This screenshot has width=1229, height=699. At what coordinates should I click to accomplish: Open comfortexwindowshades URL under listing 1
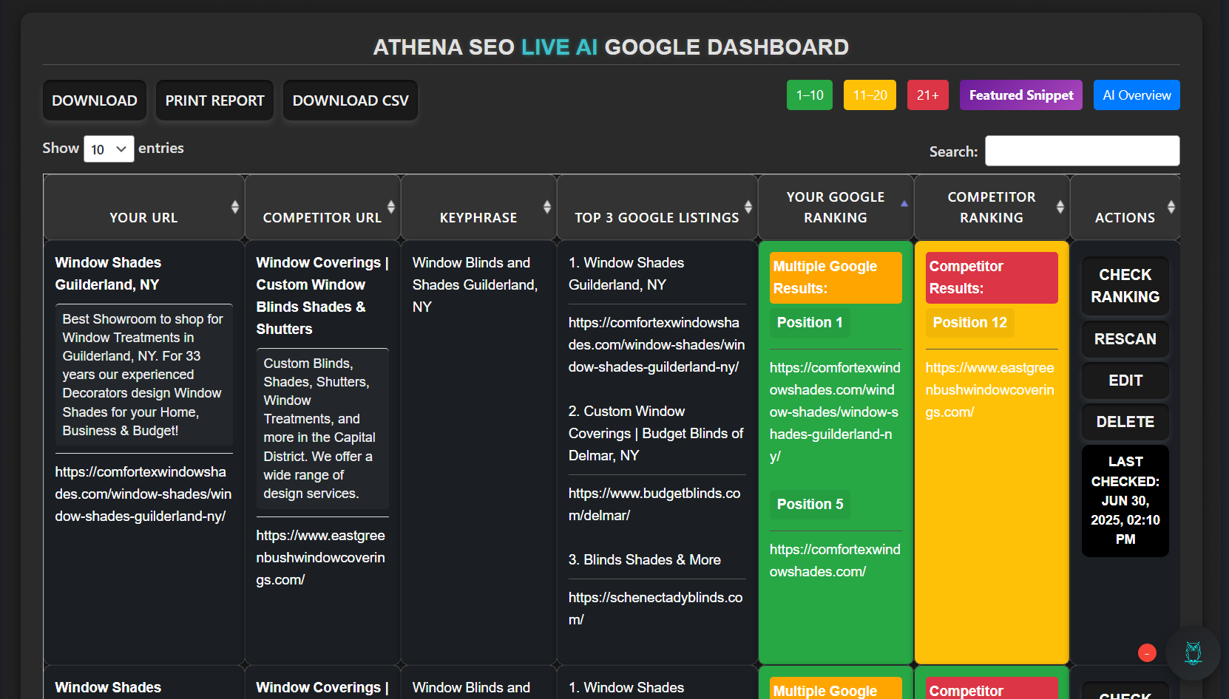pyautogui.click(x=657, y=345)
